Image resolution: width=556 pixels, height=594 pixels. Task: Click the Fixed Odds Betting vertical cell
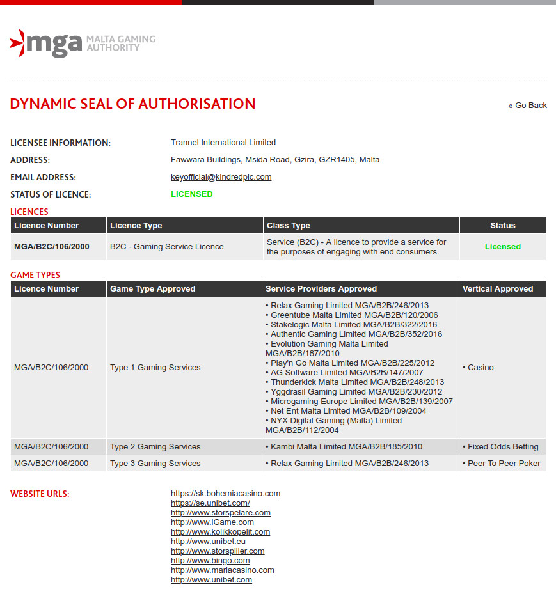[x=501, y=447]
